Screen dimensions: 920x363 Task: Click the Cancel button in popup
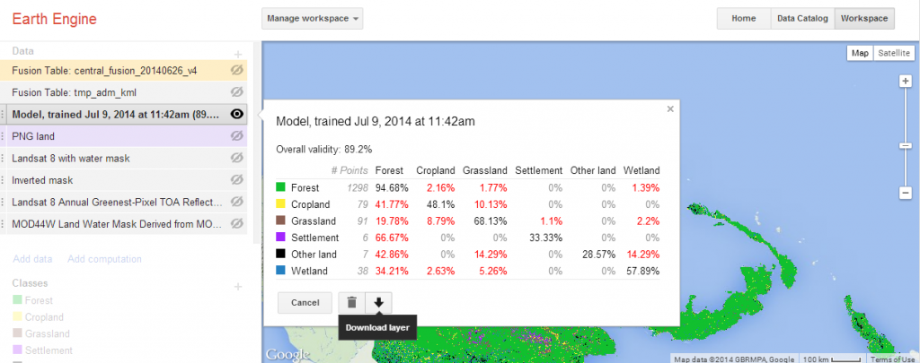coord(305,303)
